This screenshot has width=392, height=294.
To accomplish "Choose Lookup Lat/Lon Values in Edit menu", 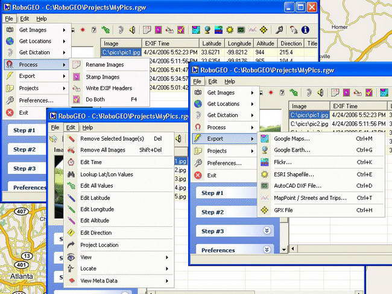I will click(119, 174).
